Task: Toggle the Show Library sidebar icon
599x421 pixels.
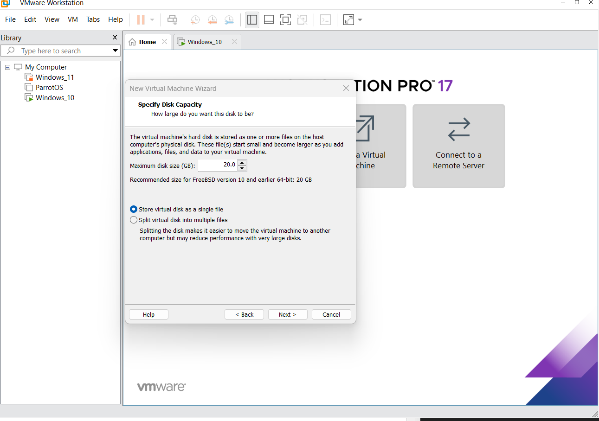Action: click(252, 19)
